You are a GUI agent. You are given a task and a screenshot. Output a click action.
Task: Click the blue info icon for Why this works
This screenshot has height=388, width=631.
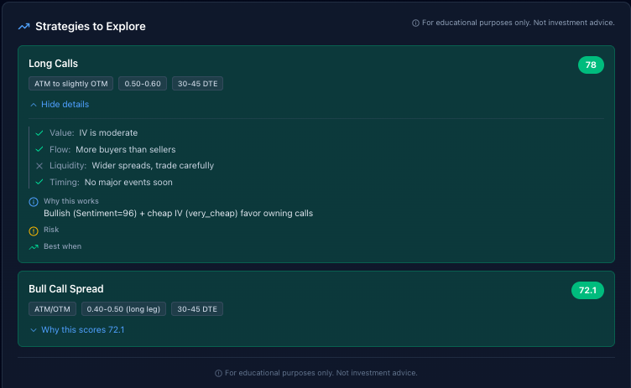coord(34,202)
